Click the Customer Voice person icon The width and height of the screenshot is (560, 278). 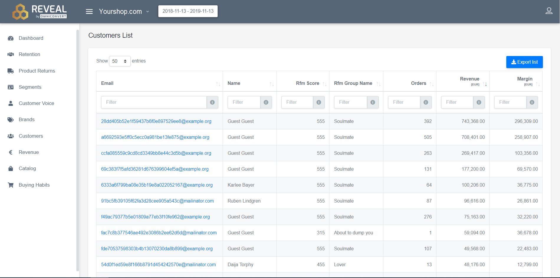(x=11, y=103)
